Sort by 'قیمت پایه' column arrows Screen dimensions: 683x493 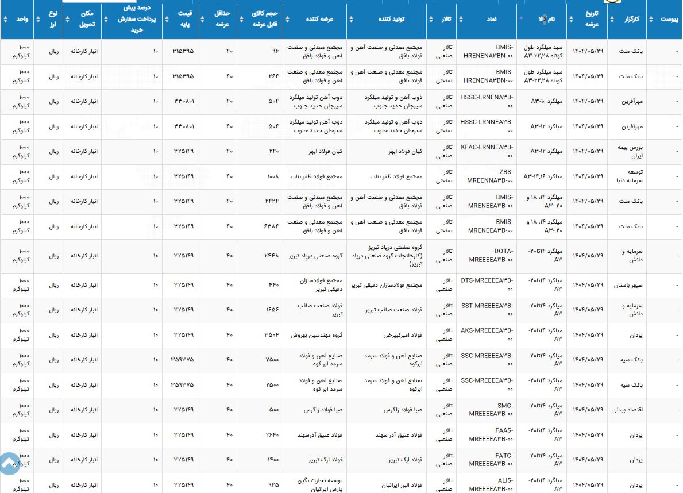coord(167,19)
